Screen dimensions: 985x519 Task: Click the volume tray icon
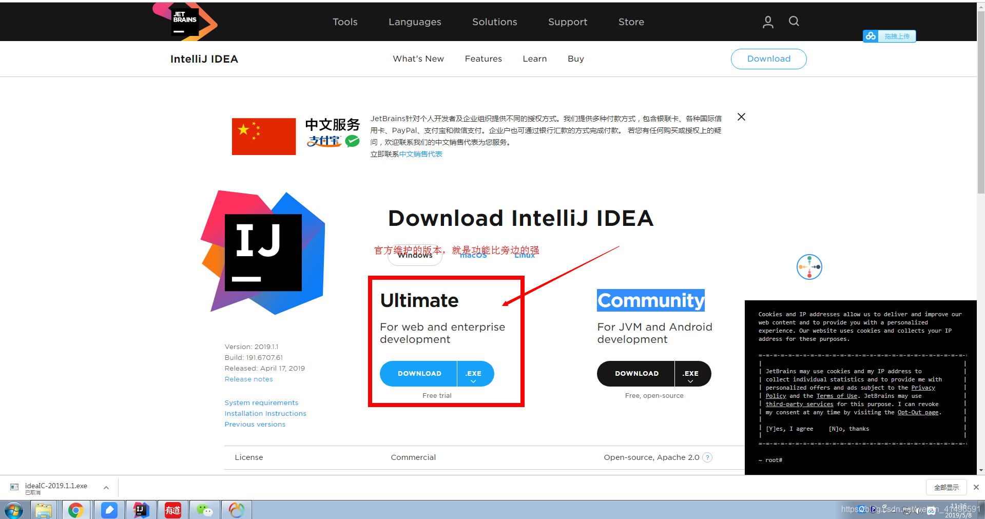click(x=918, y=511)
